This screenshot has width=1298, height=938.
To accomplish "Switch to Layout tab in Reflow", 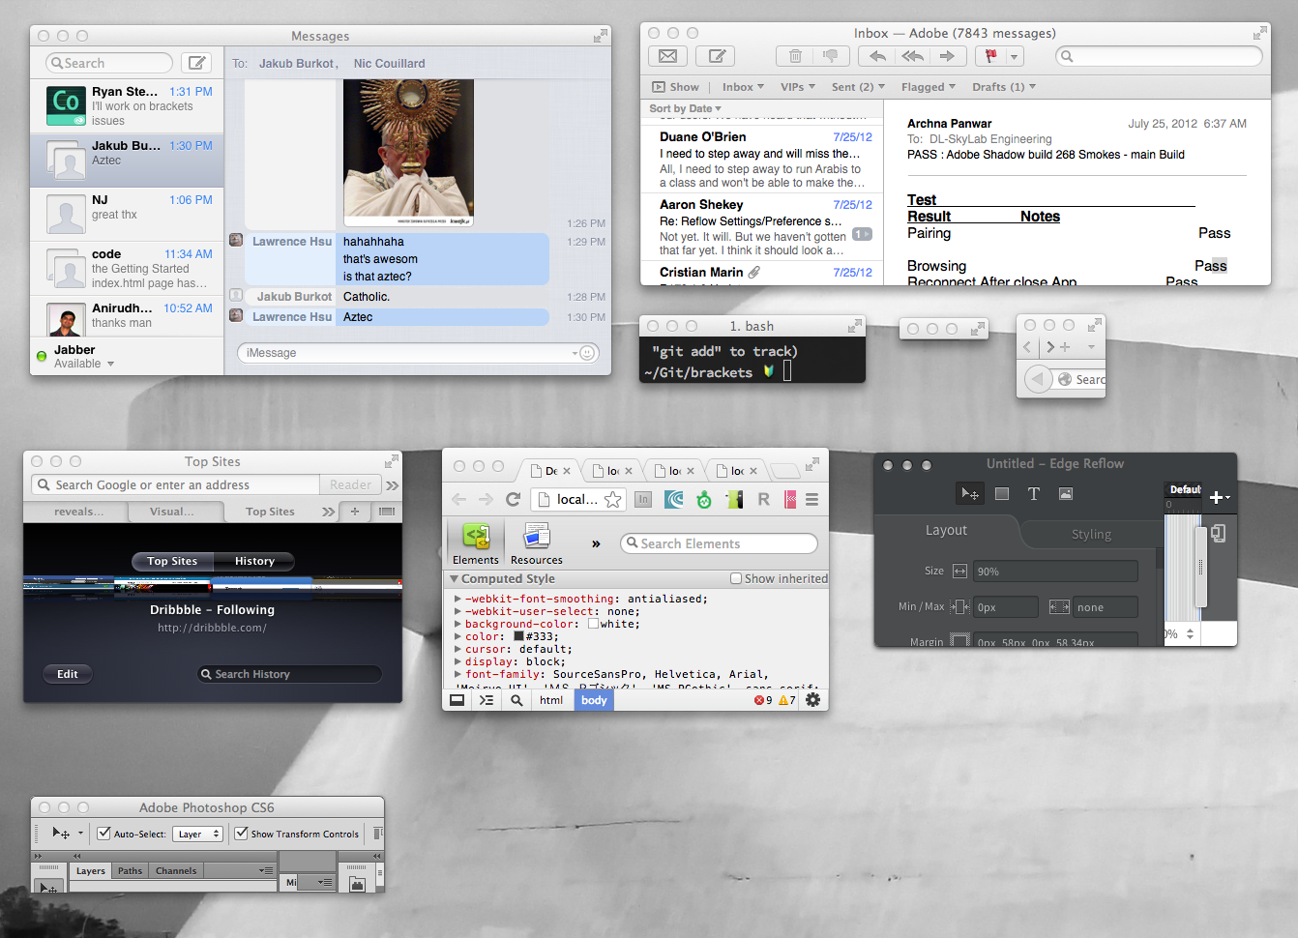I will click(946, 530).
